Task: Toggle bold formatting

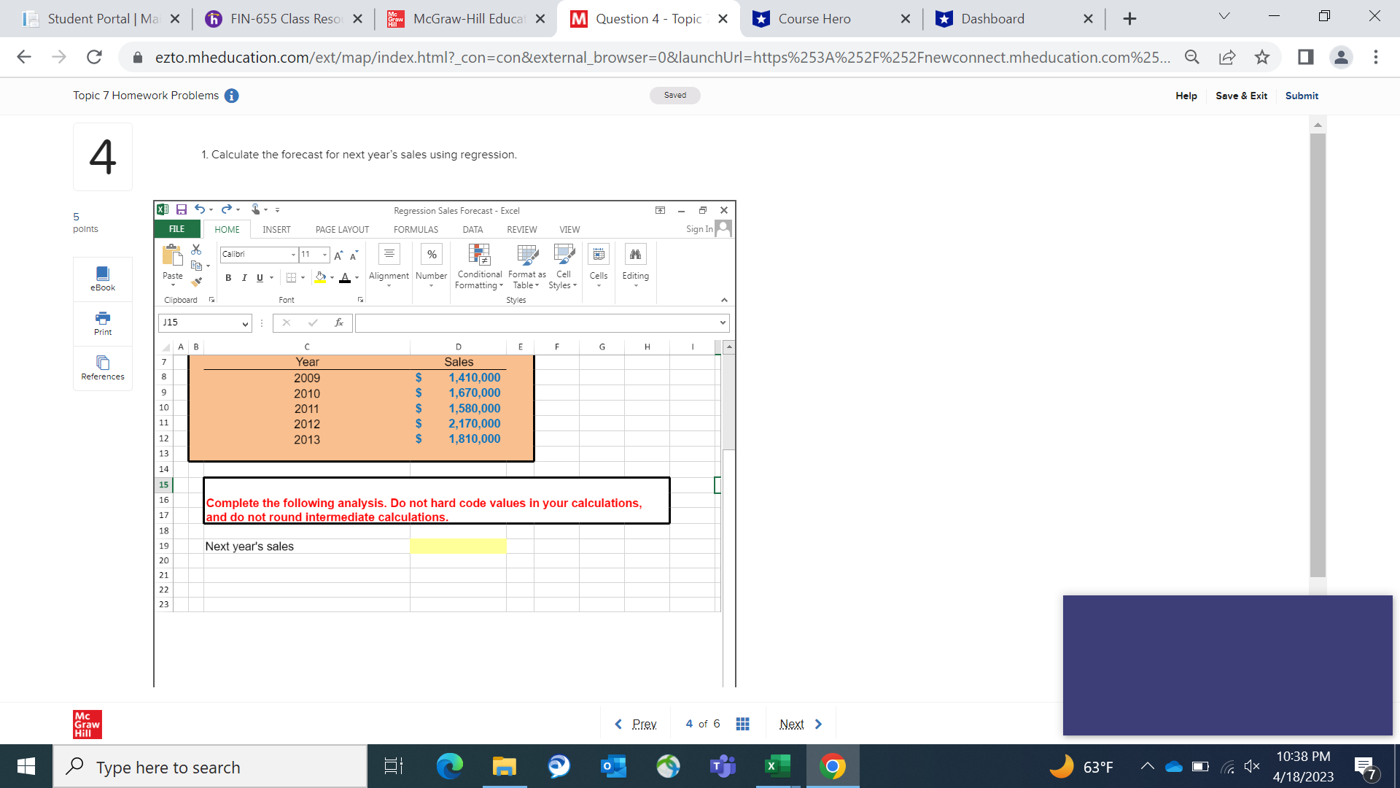Action: [227, 278]
